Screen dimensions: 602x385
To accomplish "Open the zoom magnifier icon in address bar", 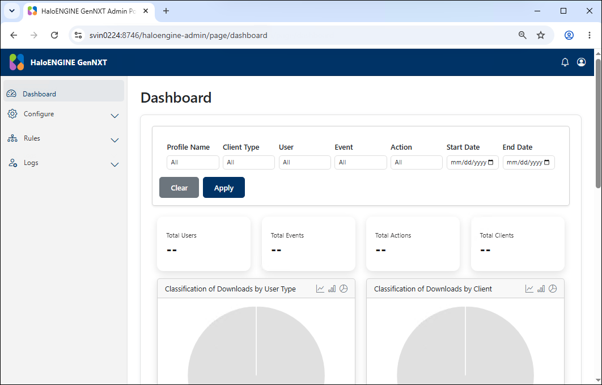I will coord(522,35).
